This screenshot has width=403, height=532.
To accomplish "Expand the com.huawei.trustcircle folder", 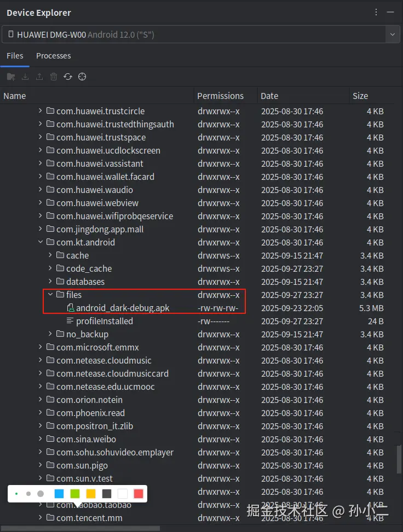I will coord(41,110).
